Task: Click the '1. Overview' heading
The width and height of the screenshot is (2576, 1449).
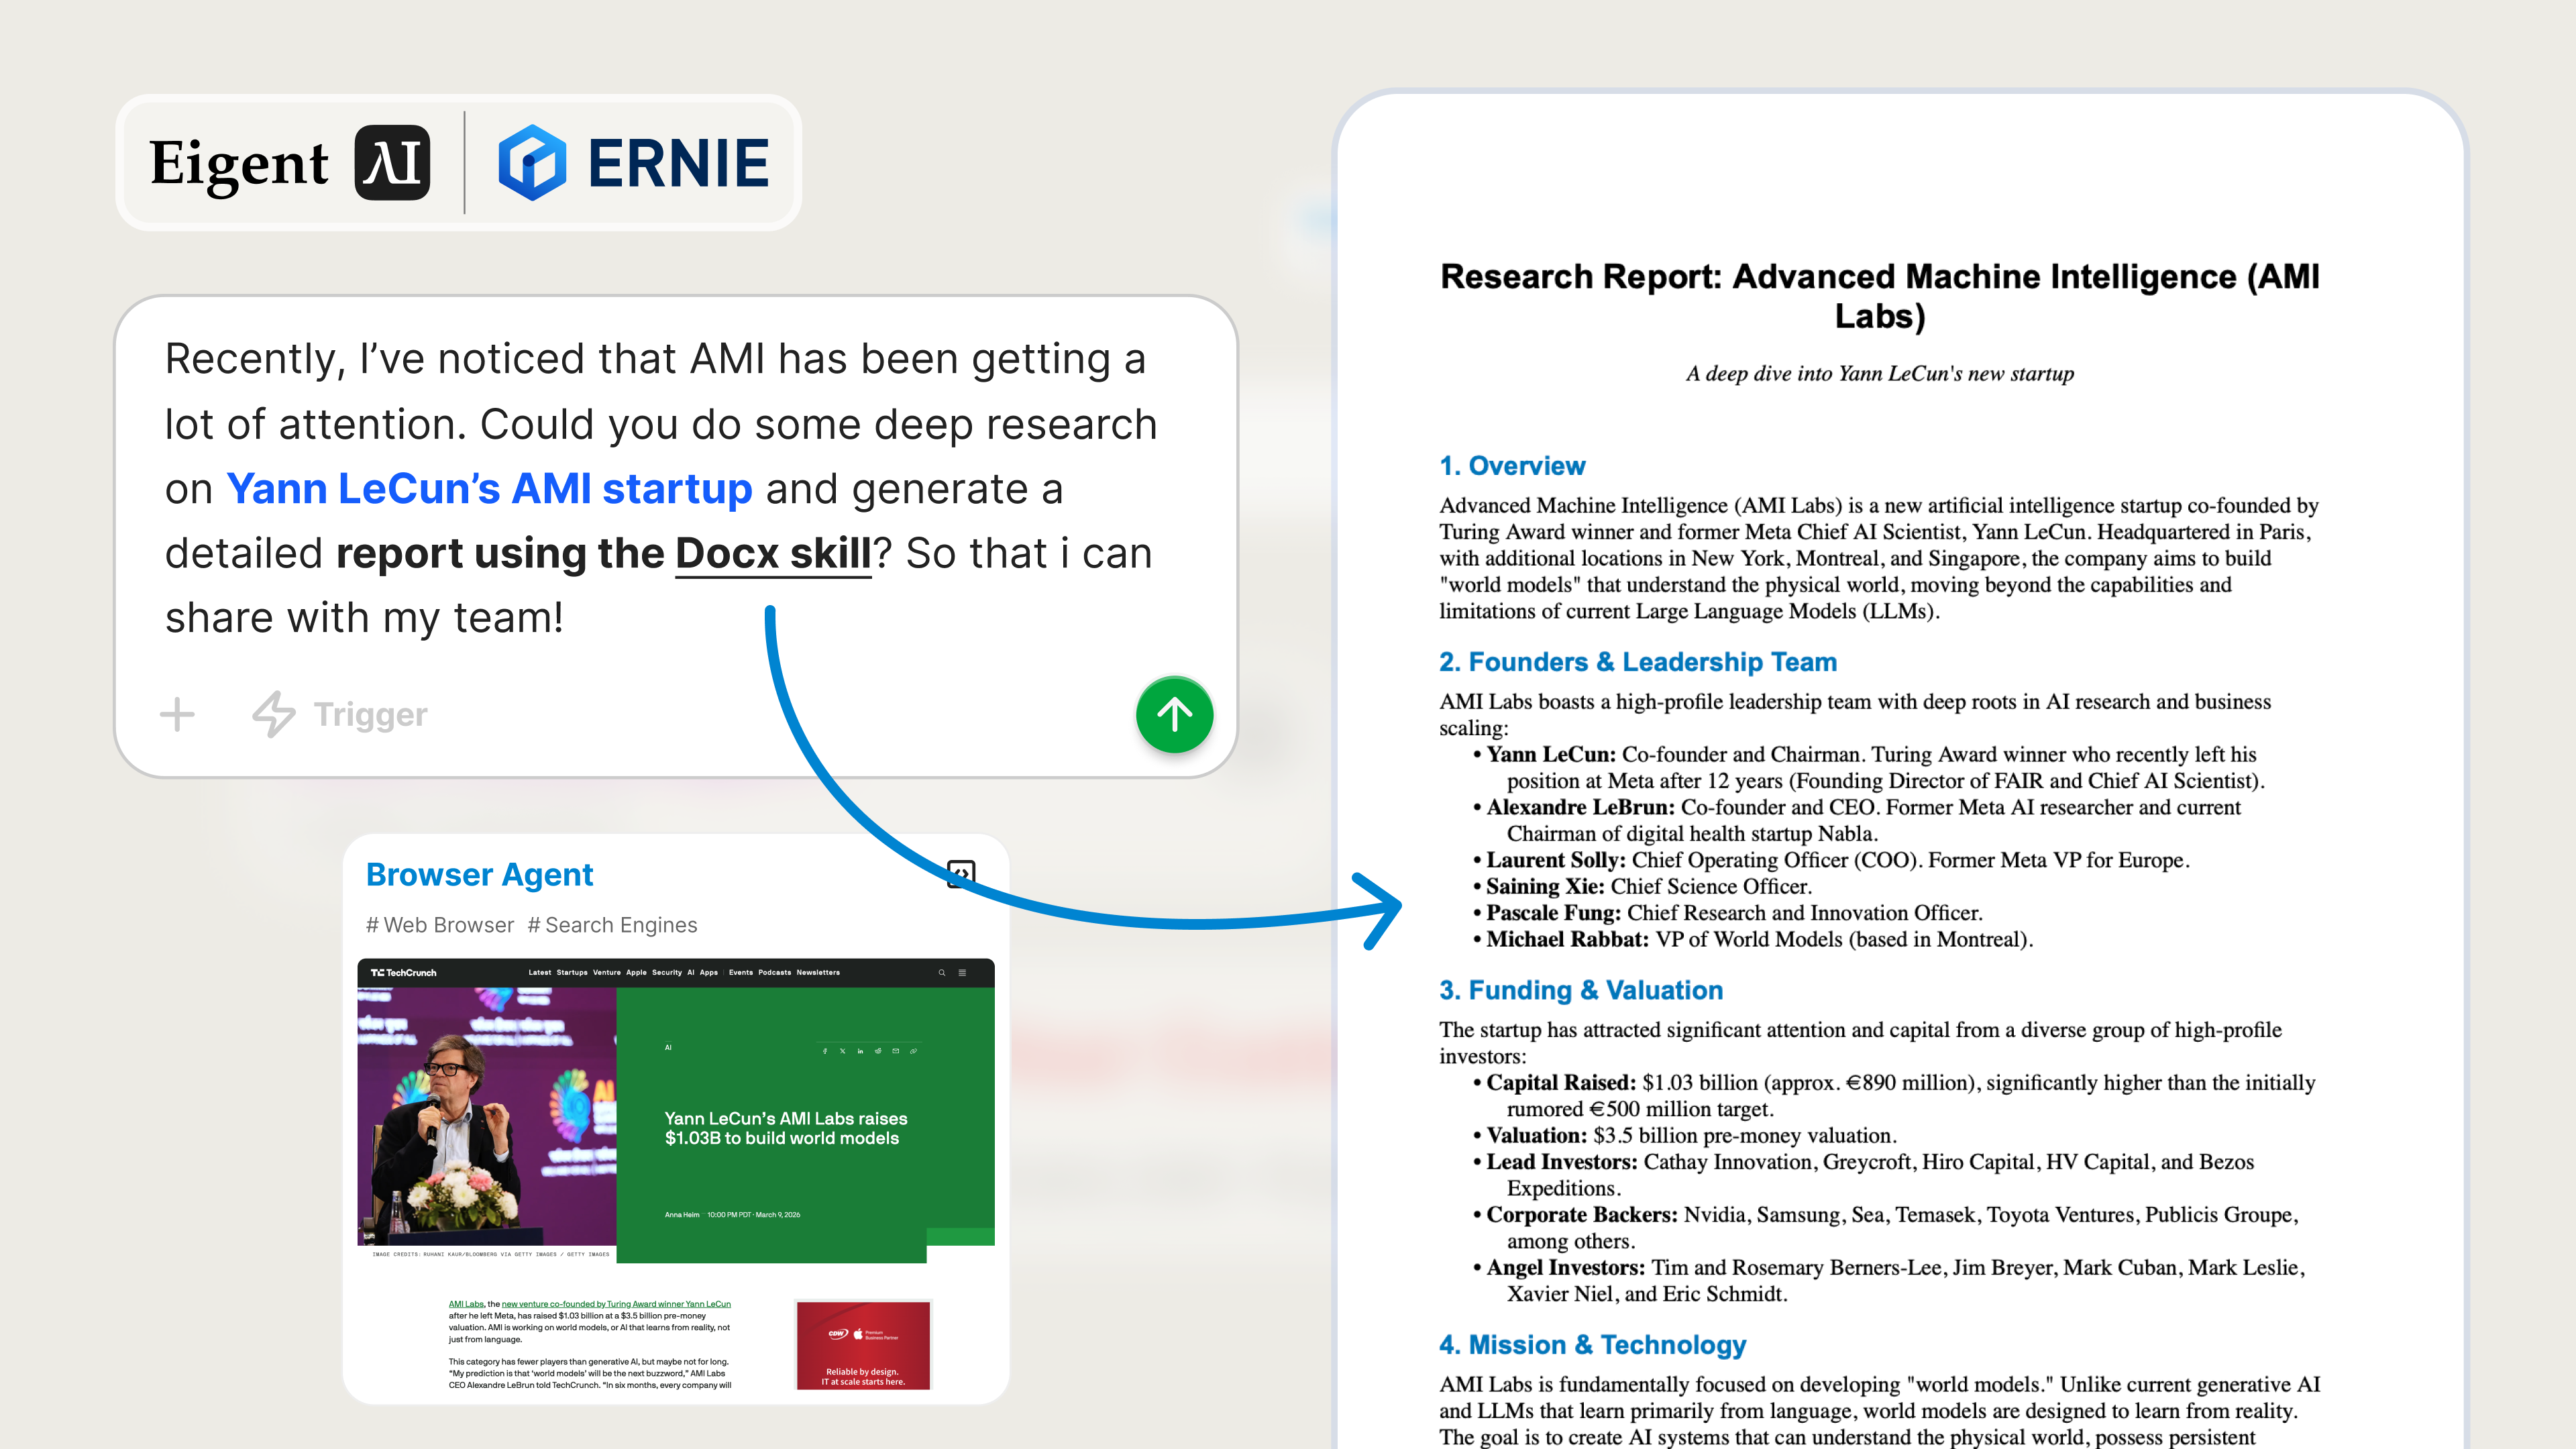Action: (1512, 465)
